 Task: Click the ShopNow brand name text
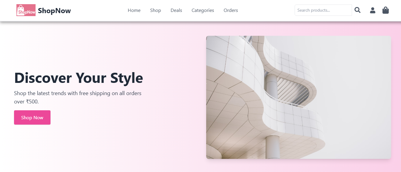point(54,11)
